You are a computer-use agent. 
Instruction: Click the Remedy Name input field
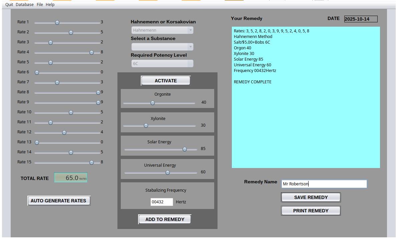(x=324, y=184)
